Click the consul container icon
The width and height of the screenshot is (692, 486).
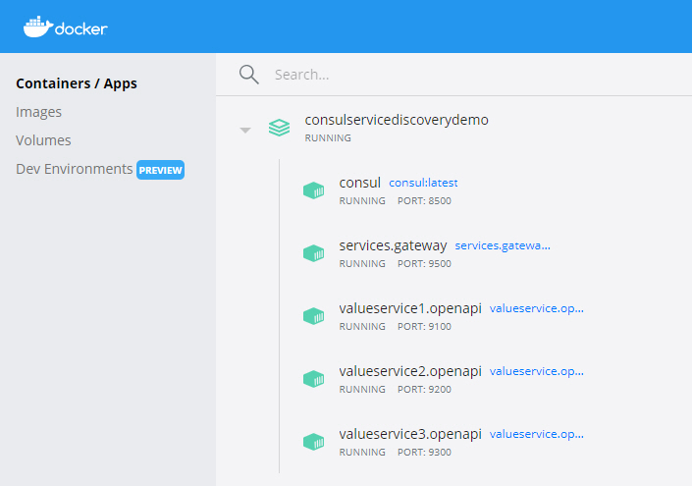[314, 190]
